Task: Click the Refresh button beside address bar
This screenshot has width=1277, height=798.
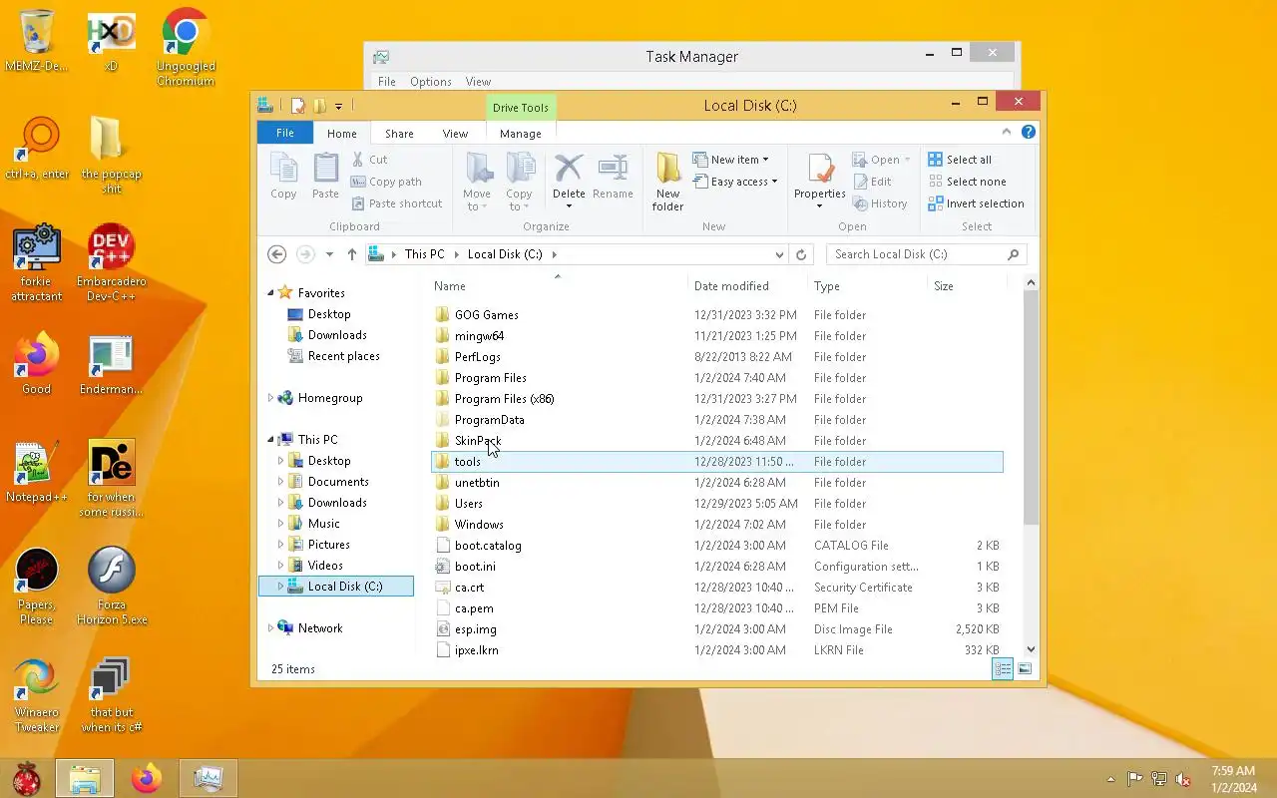Action: pyautogui.click(x=801, y=254)
